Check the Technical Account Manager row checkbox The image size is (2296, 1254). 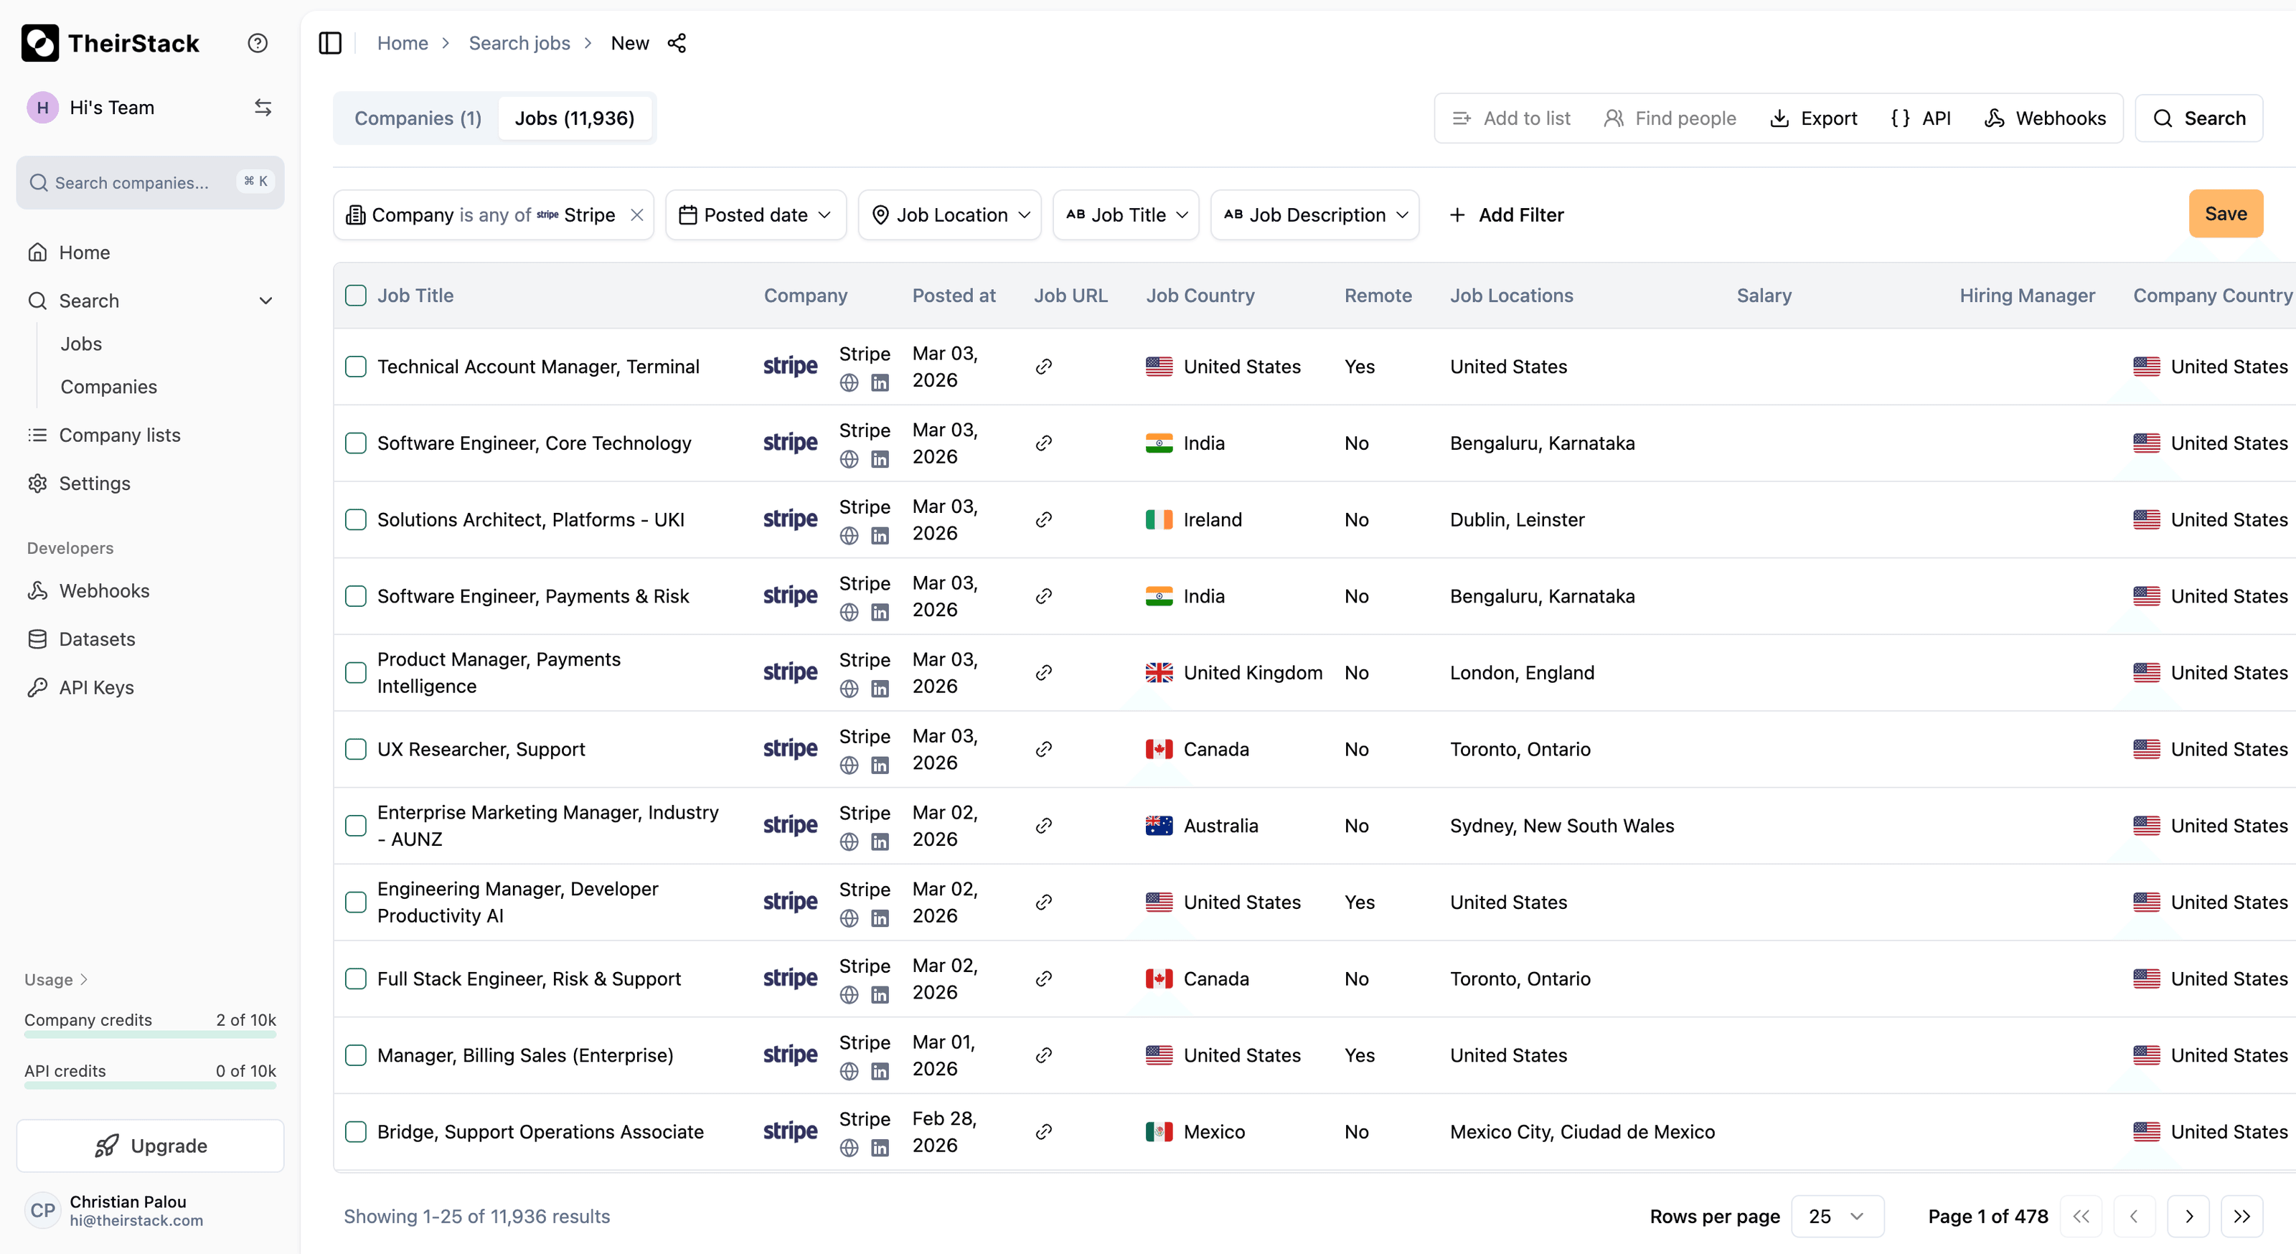click(356, 367)
